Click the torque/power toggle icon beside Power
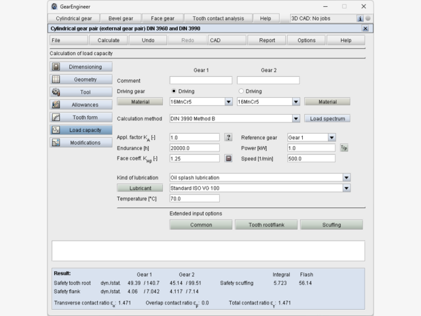The image size is (421, 316). 344,147
